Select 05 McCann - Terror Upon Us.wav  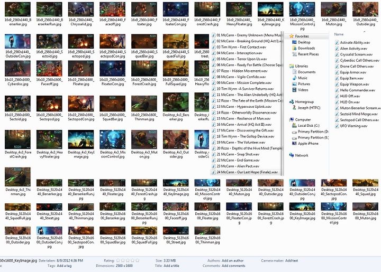click(x=239, y=59)
